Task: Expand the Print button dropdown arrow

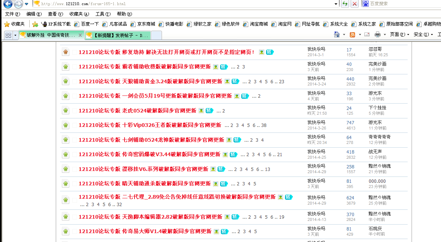Action: tap(385, 34)
